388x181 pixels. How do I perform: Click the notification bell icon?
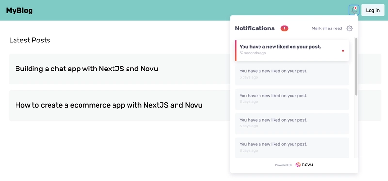point(354,10)
